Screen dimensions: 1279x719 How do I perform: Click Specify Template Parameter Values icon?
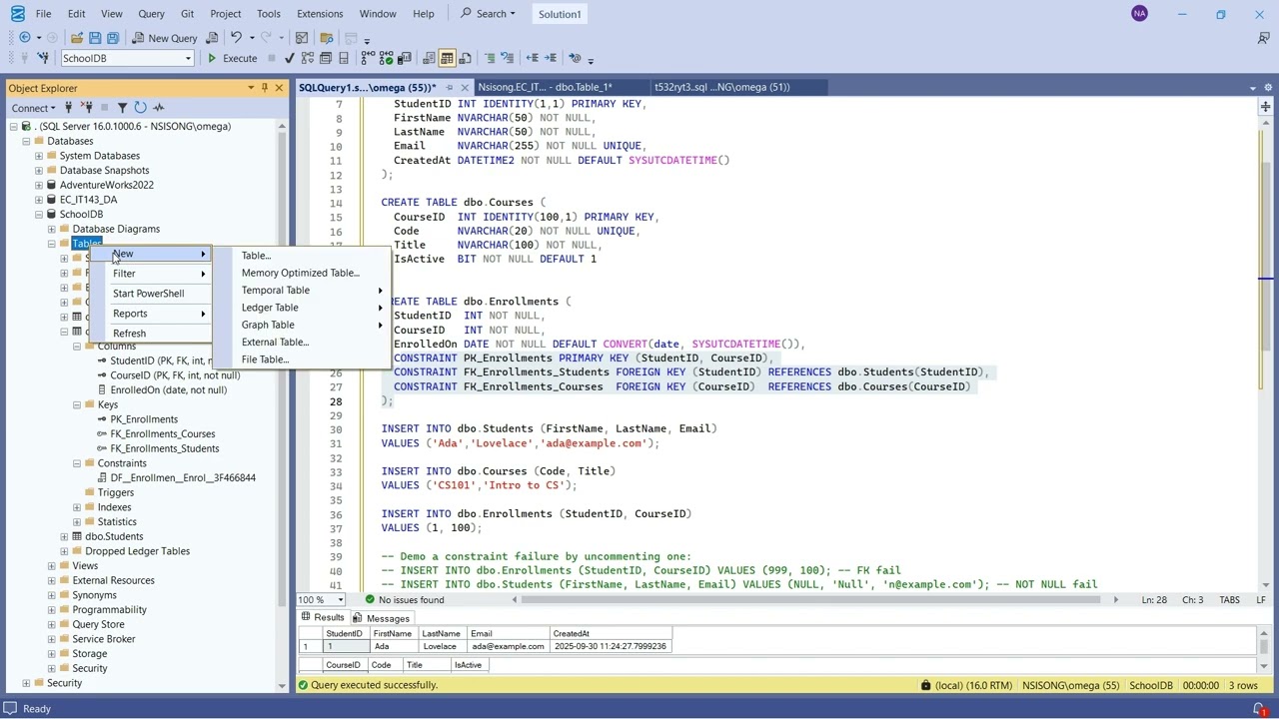point(575,58)
